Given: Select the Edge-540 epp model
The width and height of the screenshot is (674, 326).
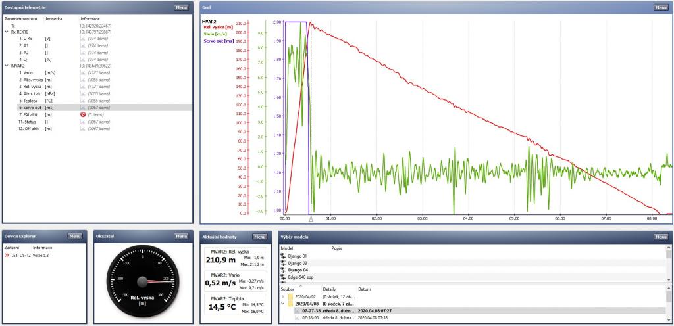Looking at the screenshot, I should coord(302,277).
